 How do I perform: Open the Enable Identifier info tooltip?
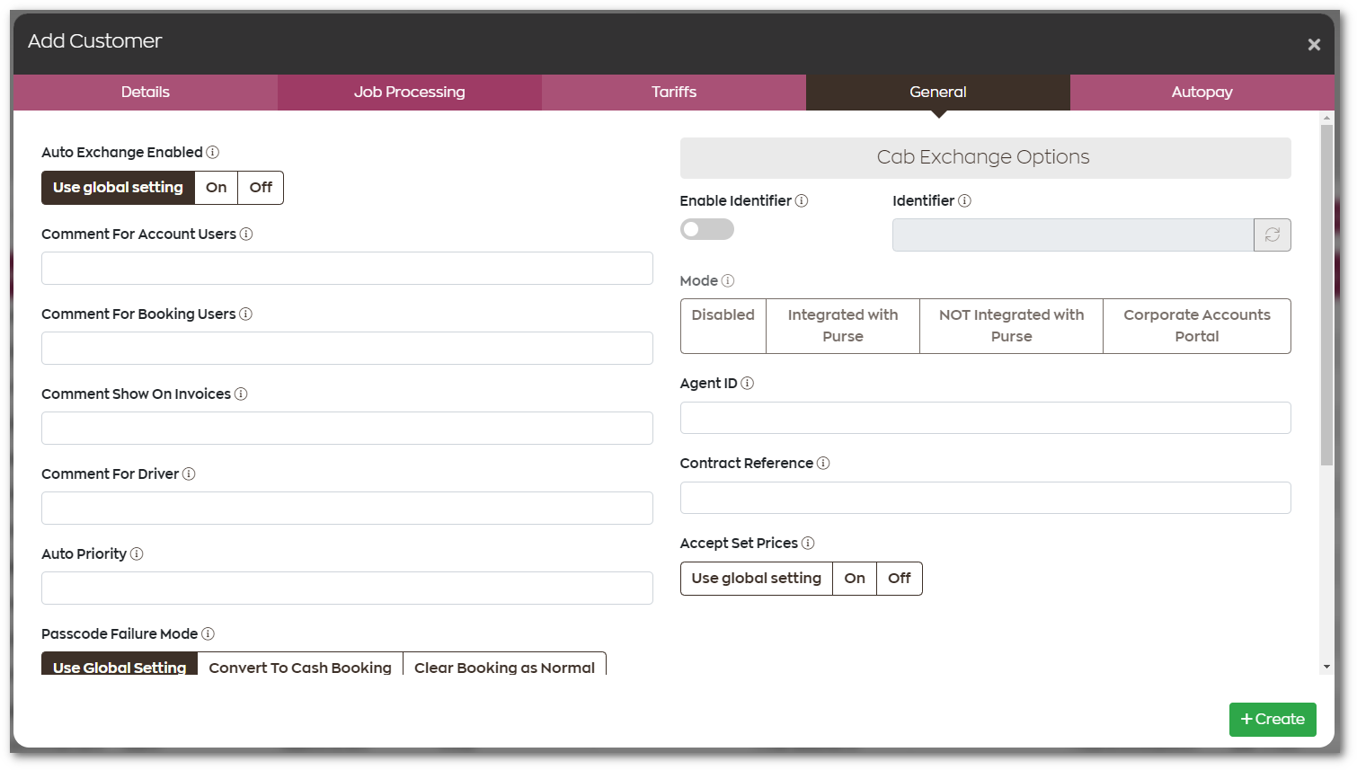801,200
